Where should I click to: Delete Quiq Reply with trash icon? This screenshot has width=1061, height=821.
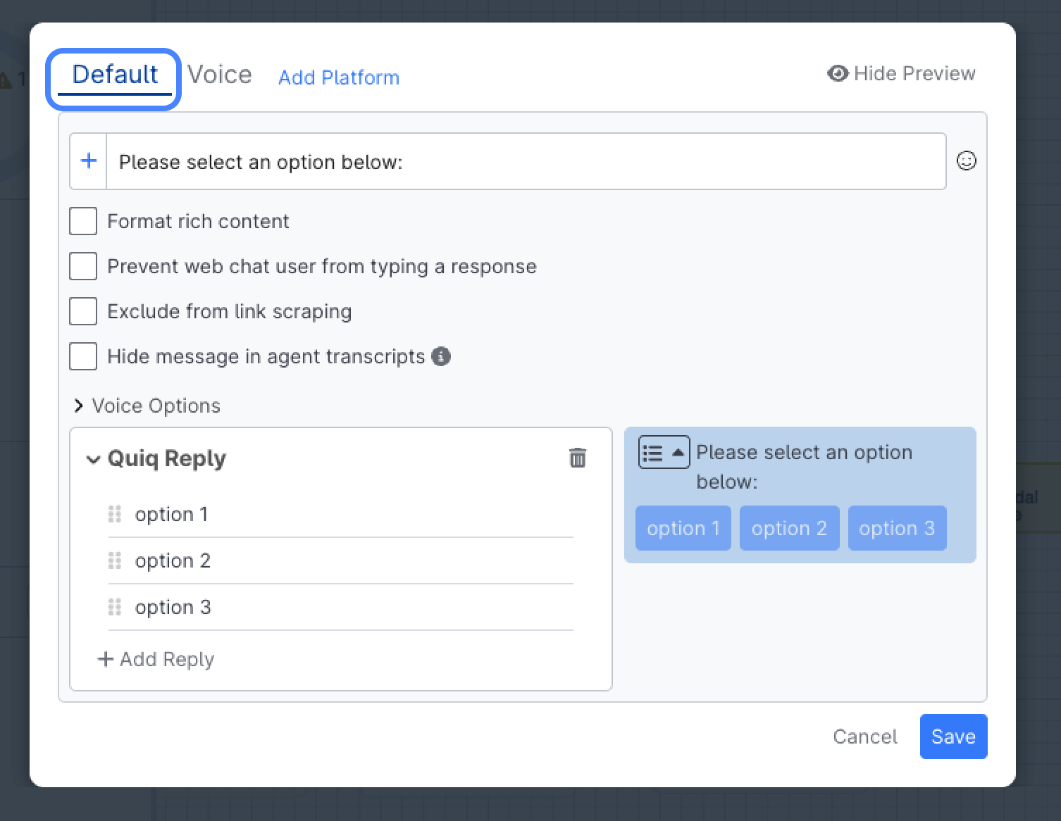[577, 458]
